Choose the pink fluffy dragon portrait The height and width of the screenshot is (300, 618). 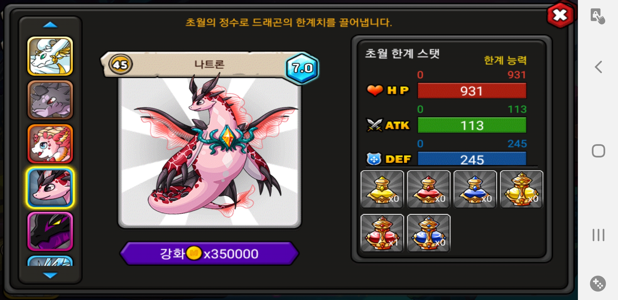(50, 144)
